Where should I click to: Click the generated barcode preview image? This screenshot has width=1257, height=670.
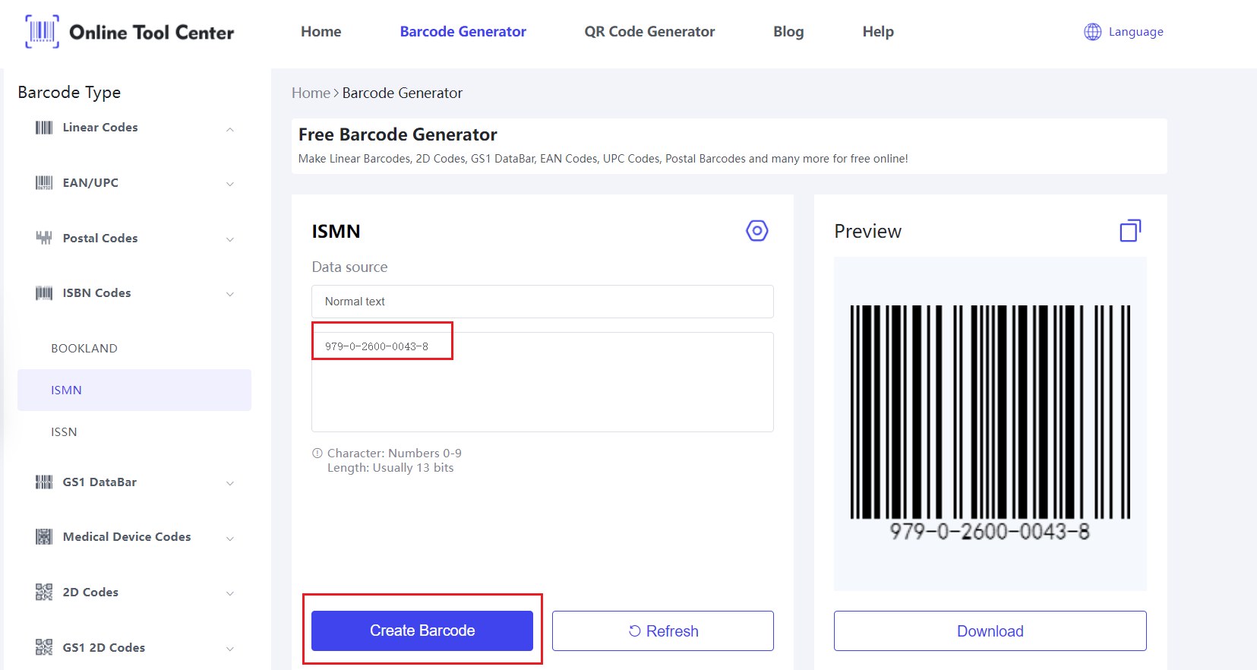click(990, 423)
